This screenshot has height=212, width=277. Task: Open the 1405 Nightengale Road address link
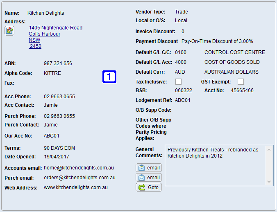point(55,28)
